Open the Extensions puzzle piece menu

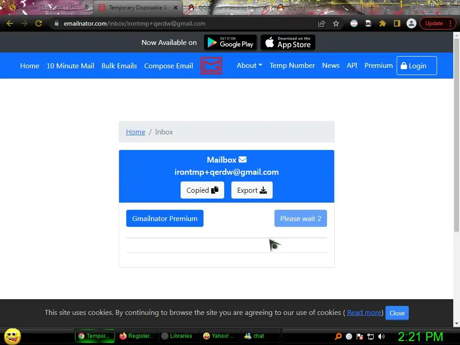[x=383, y=23]
